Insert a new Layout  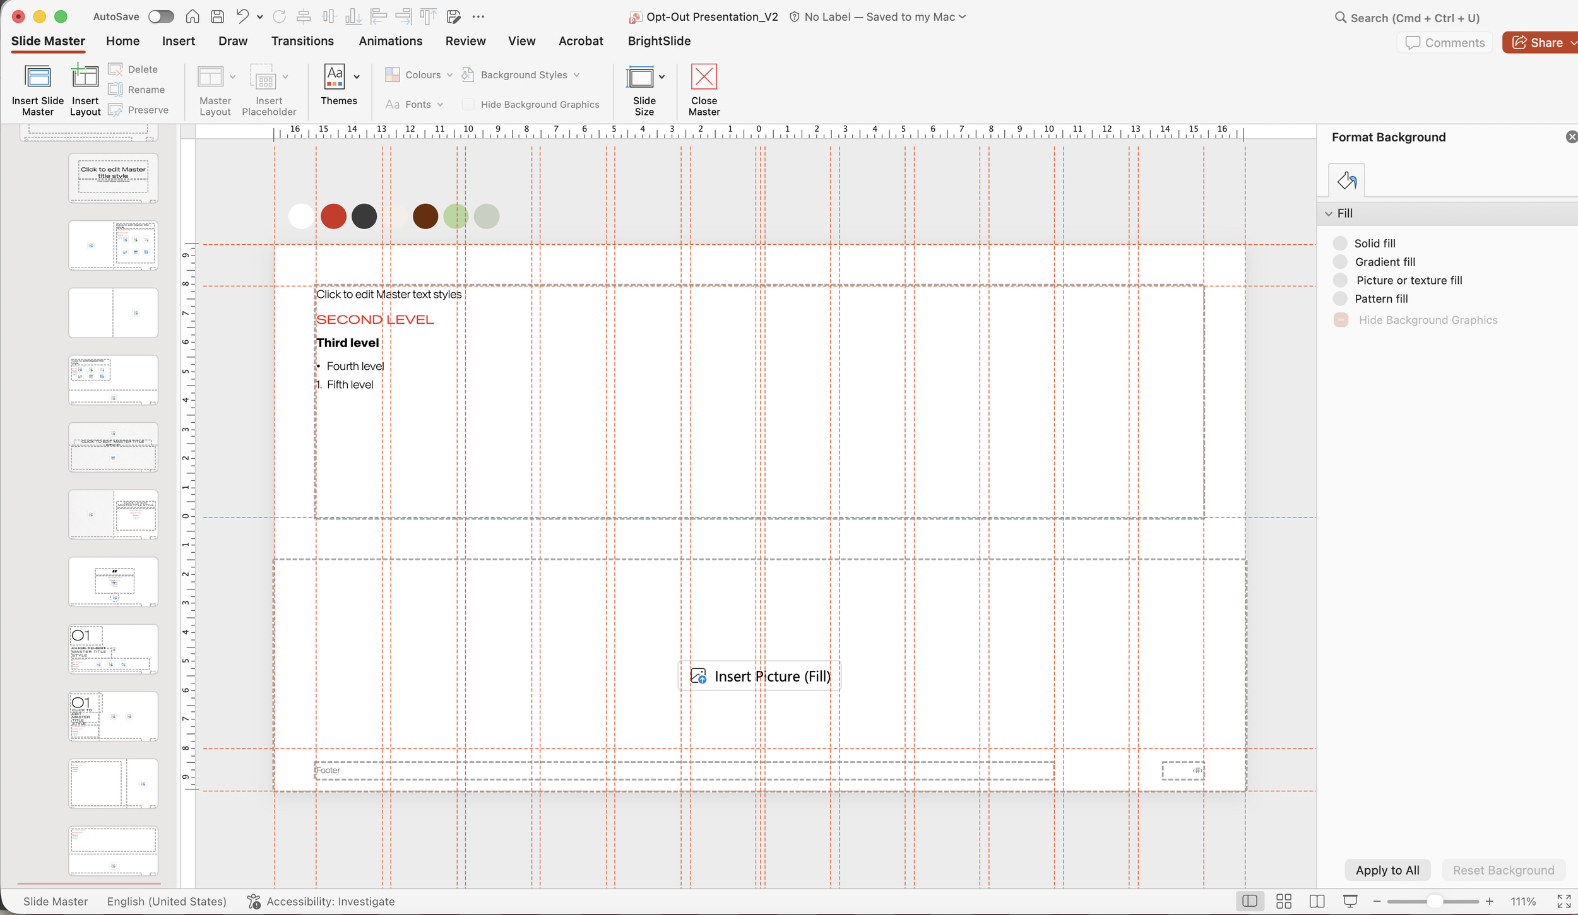click(85, 90)
